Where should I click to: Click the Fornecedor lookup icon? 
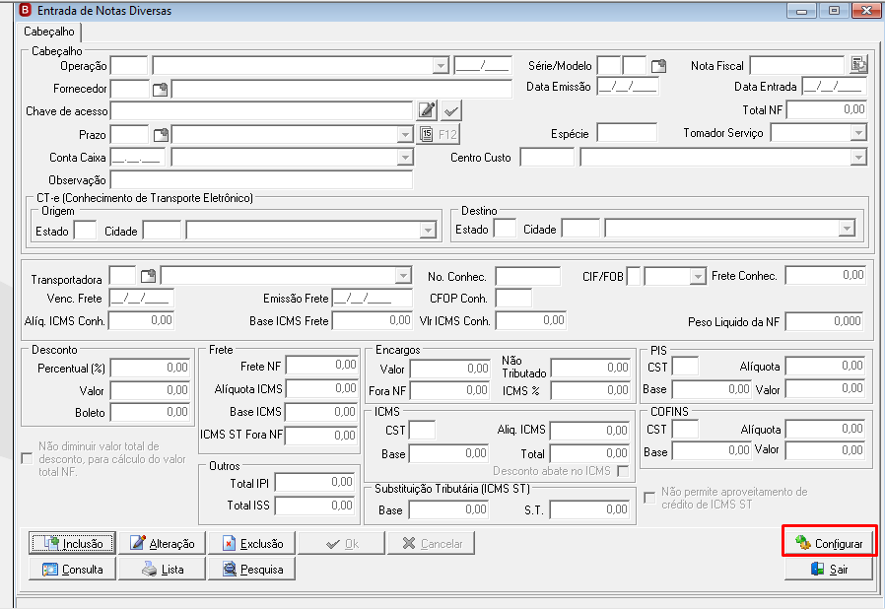[161, 89]
